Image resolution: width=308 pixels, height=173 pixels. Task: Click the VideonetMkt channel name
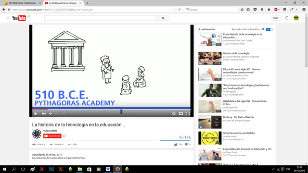(x=50, y=131)
